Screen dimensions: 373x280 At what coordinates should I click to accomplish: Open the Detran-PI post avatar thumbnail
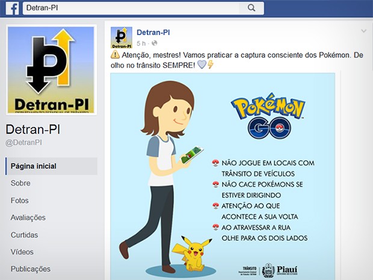point(122,37)
